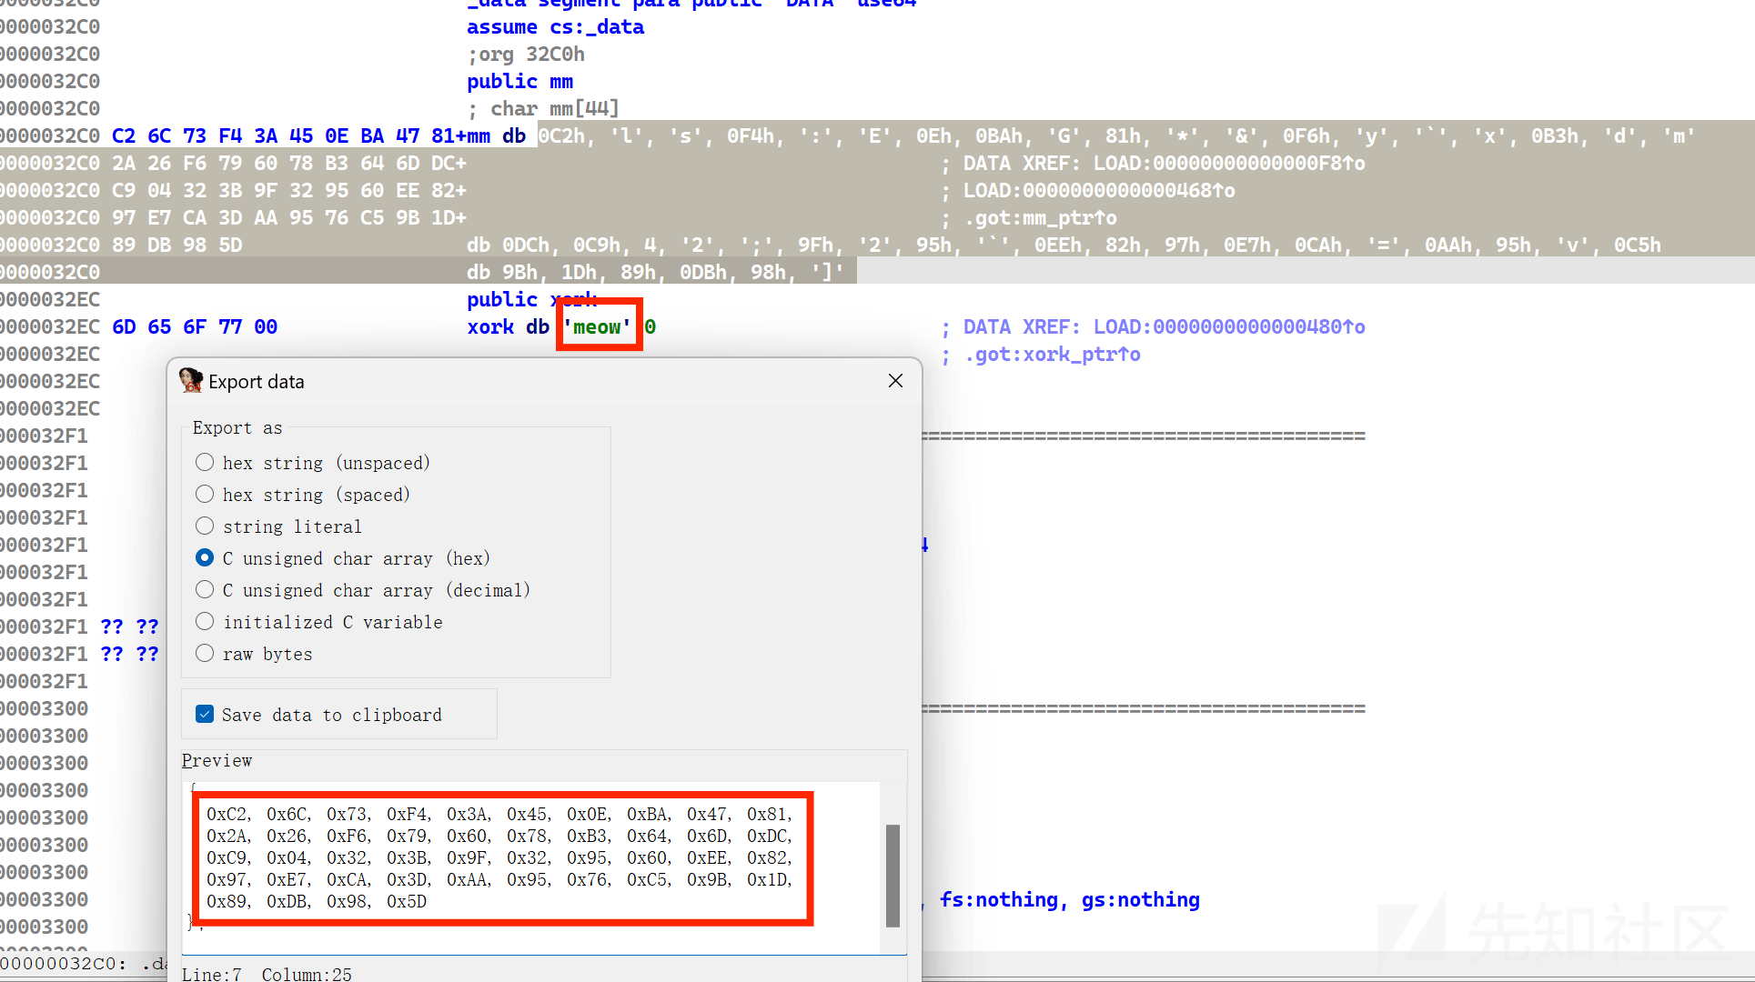Close the Export data dialog
1755x982 pixels.
pyautogui.click(x=895, y=381)
